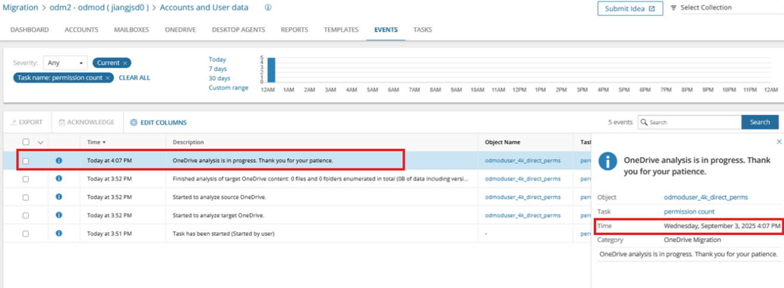Check the Finished analysis event row checkbox
This screenshot has width=784, height=288.
[x=26, y=179]
